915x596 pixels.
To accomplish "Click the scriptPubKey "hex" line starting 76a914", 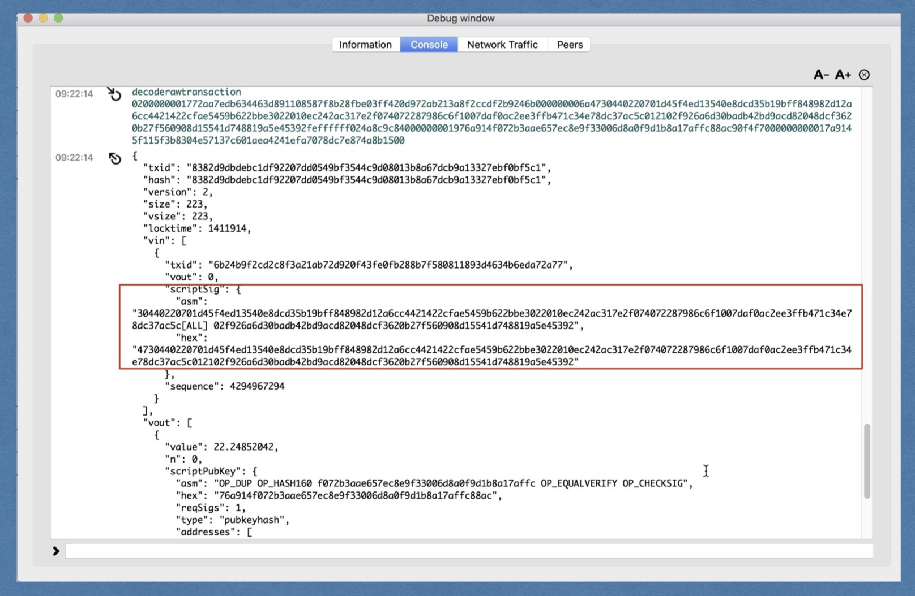I will pyautogui.click(x=339, y=496).
